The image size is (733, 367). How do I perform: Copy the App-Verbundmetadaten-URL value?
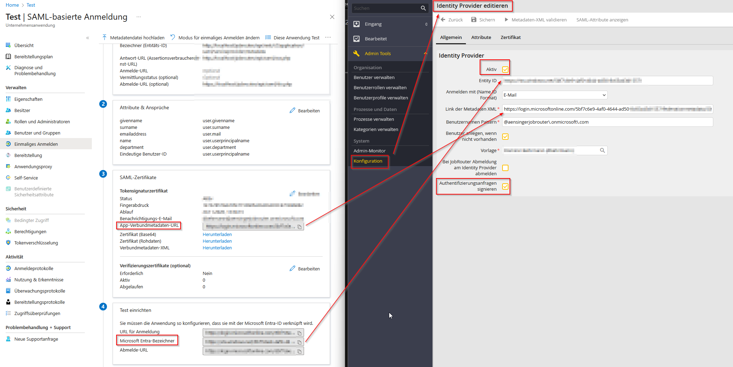pyautogui.click(x=299, y=227)
